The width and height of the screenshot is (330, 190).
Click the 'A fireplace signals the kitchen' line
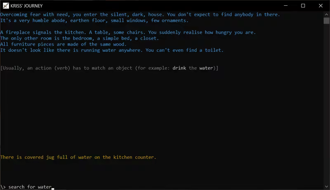128,32
